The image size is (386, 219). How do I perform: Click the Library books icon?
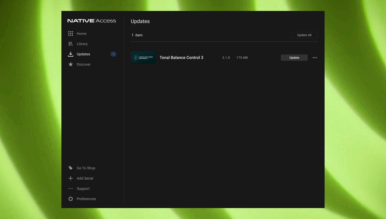point(71,44)
